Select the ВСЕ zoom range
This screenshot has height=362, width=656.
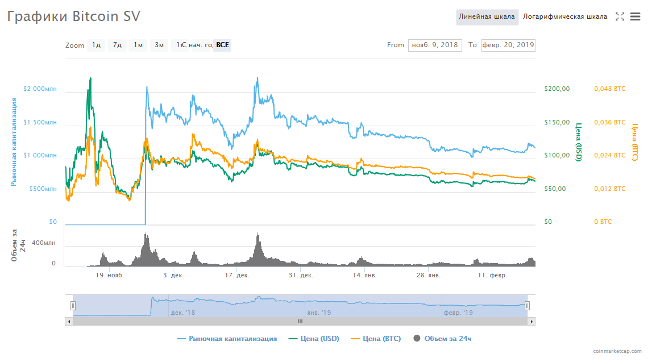tap(223, 45)
